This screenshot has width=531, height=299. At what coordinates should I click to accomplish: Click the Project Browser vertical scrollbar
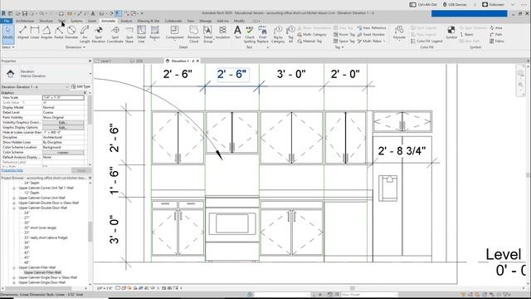pos(90,233)
